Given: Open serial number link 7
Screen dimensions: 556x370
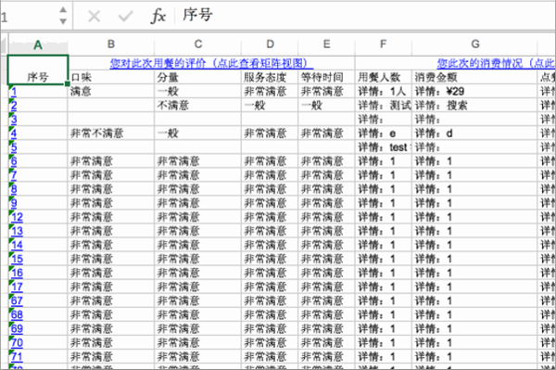Looking at the screenshot, I should 14,175.
